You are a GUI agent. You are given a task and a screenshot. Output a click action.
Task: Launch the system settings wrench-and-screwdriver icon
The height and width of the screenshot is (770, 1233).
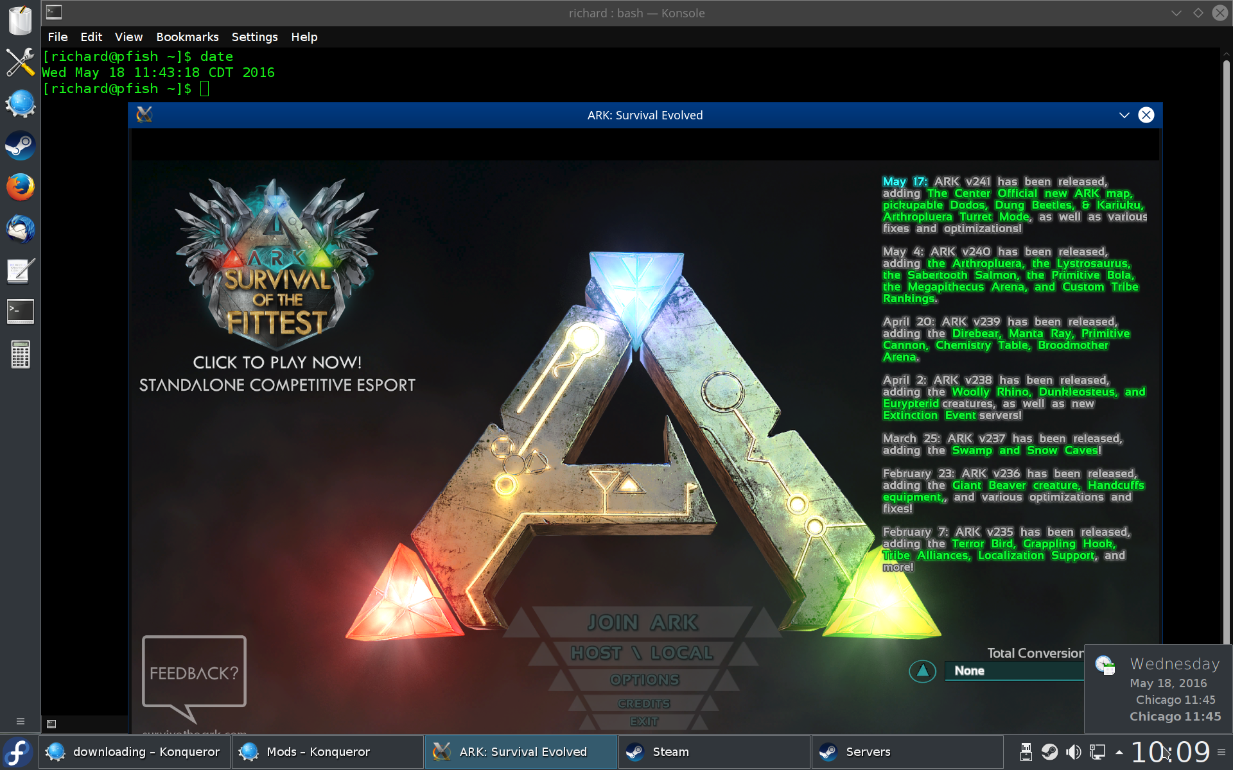tap(20, 62)
